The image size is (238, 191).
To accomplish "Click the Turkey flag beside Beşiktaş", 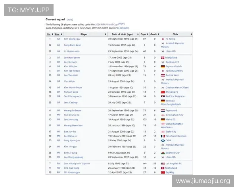I will [163, 173].
